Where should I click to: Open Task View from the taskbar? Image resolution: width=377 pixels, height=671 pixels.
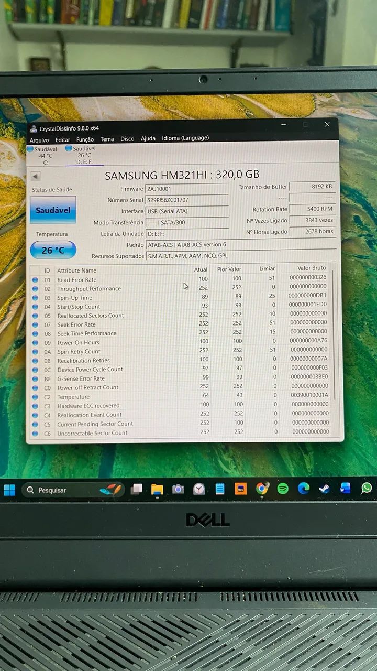tap(137, 489)
